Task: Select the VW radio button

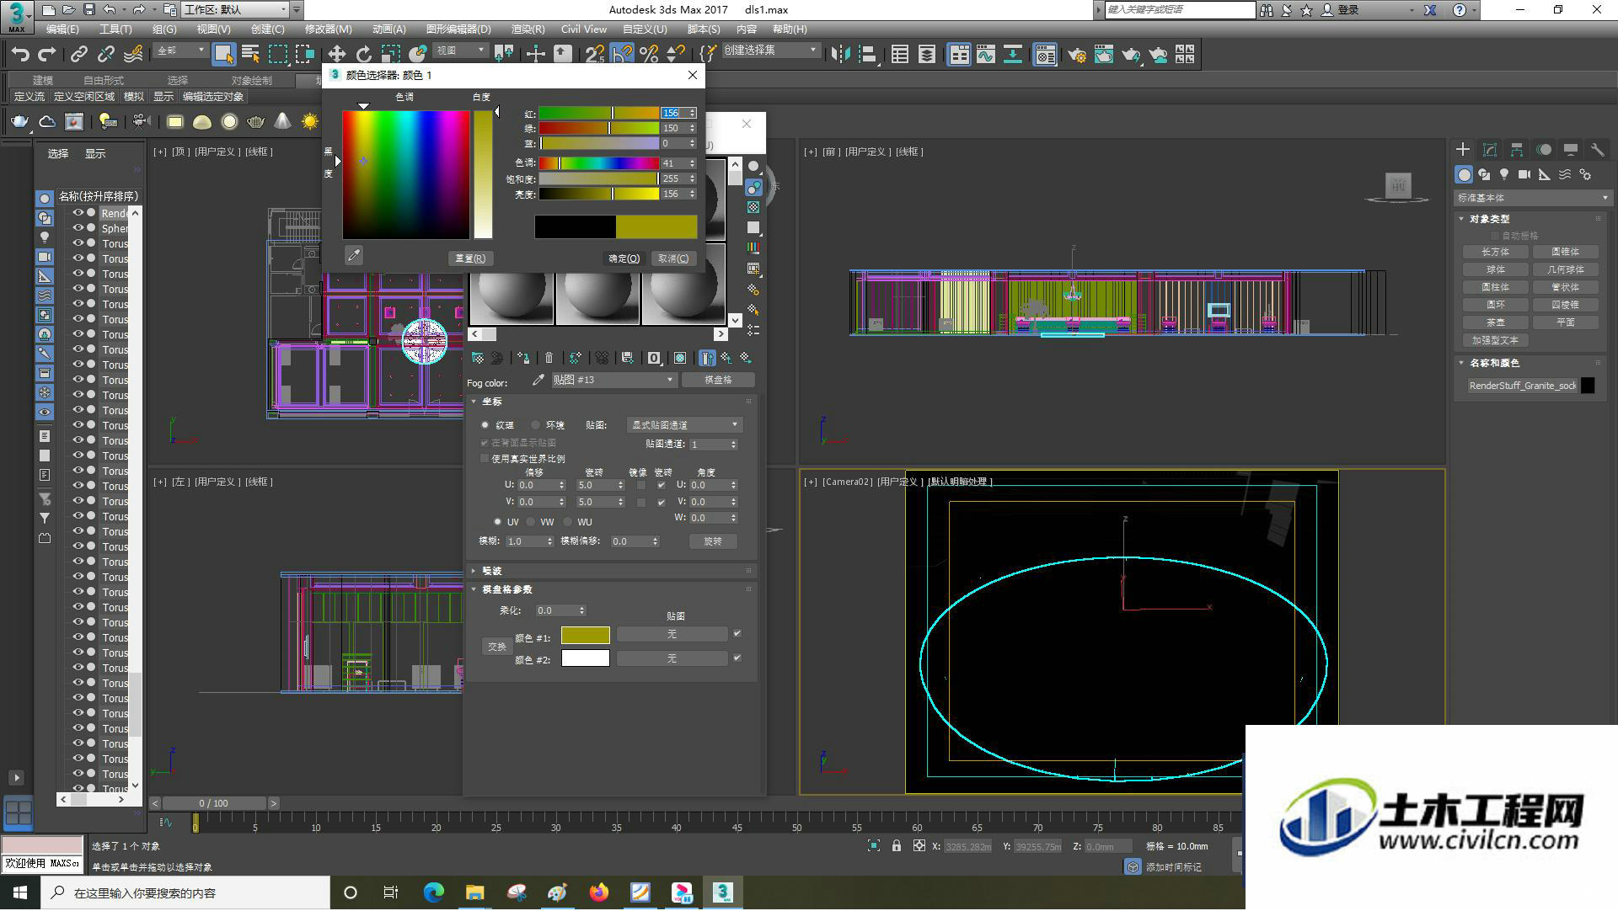Action: [531, 522]
